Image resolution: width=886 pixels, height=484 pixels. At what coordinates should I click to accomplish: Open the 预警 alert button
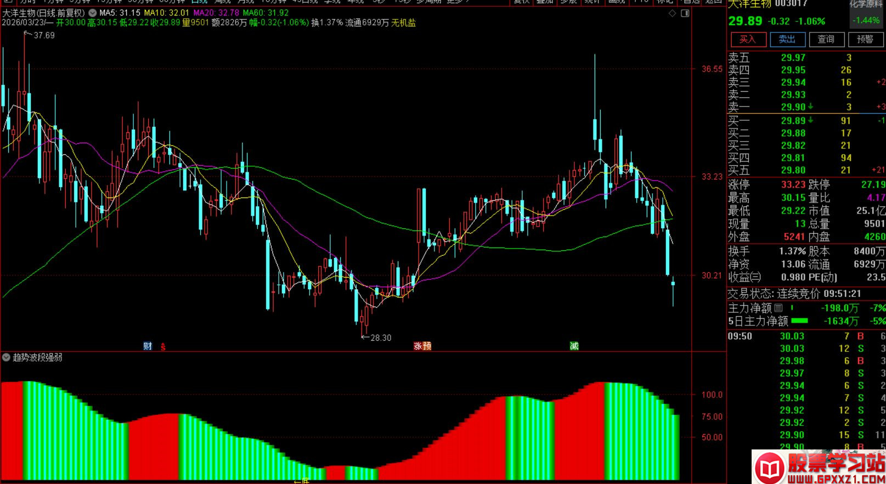pos(865,40)
